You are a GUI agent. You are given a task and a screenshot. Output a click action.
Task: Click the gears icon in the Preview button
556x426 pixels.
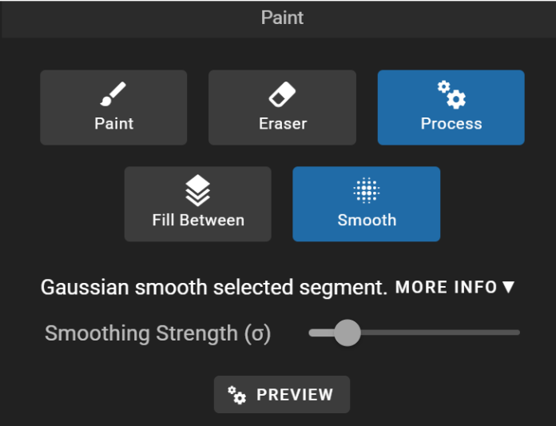(236, 395)
